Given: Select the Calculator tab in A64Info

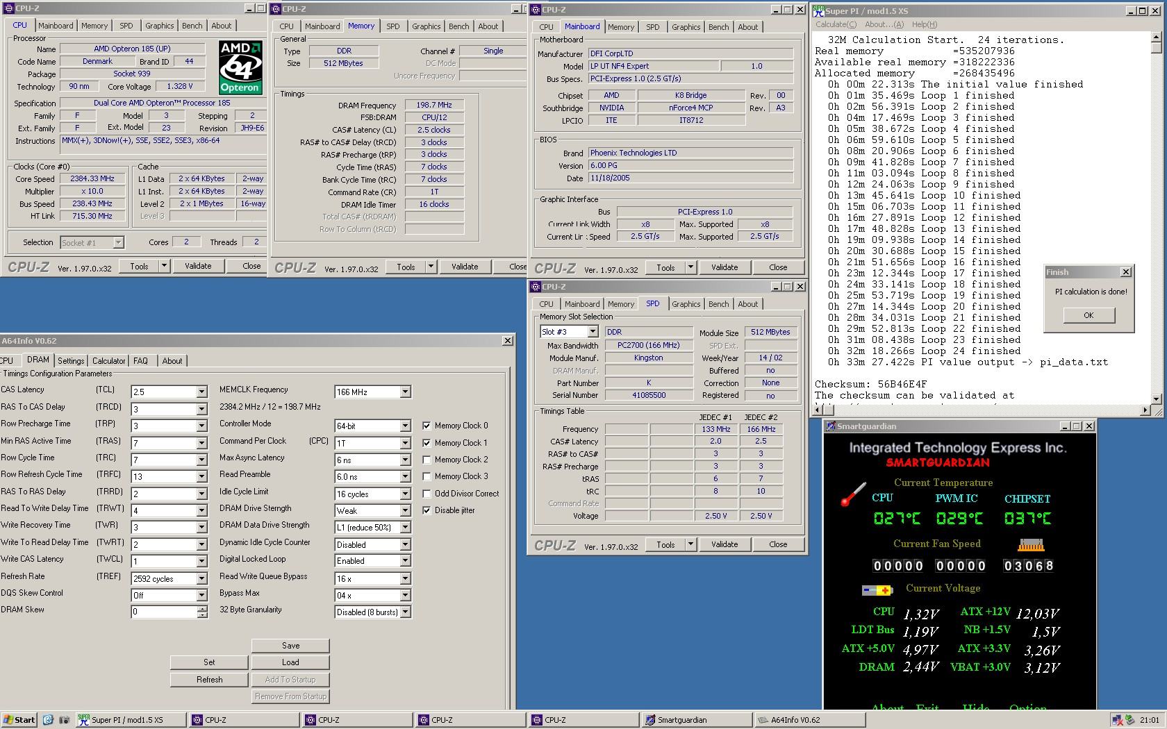Looking at the screenshot, I should click(x=109, y=361).
